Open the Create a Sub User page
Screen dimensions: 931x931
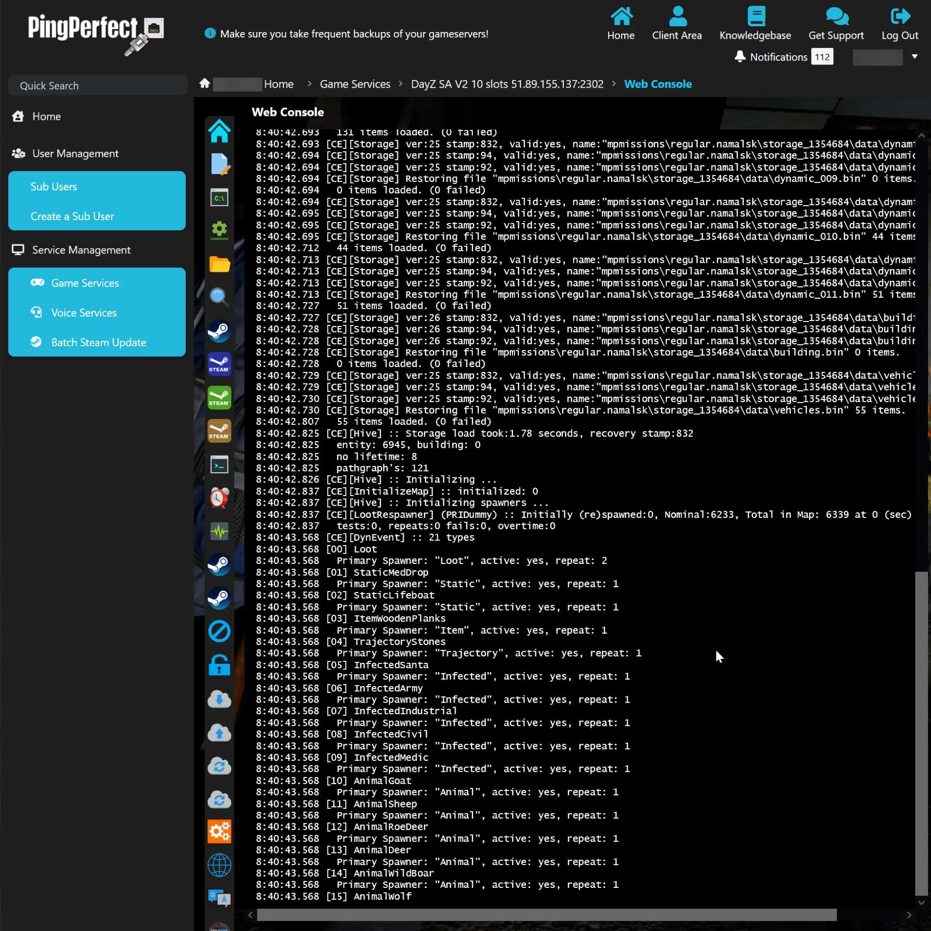coord(72,216)
